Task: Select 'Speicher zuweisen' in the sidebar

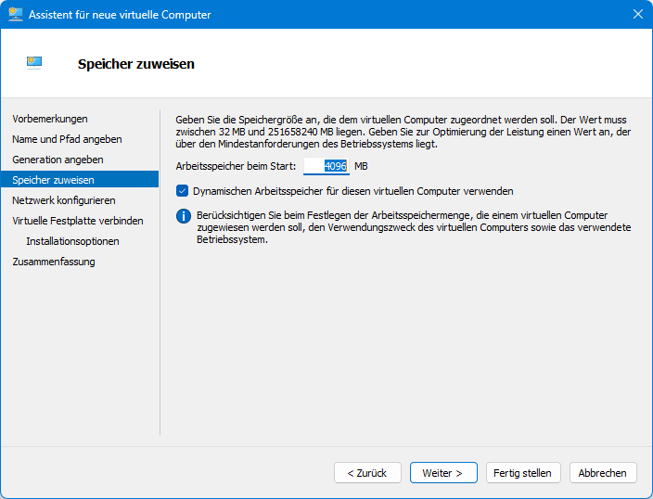Action: coord(53,180)
